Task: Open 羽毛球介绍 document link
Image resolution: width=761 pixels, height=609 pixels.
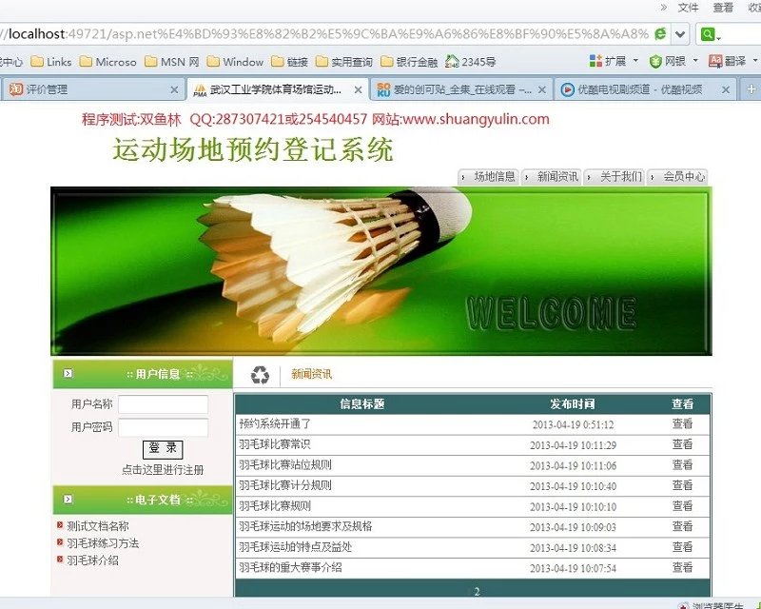Action: [92, 560]
